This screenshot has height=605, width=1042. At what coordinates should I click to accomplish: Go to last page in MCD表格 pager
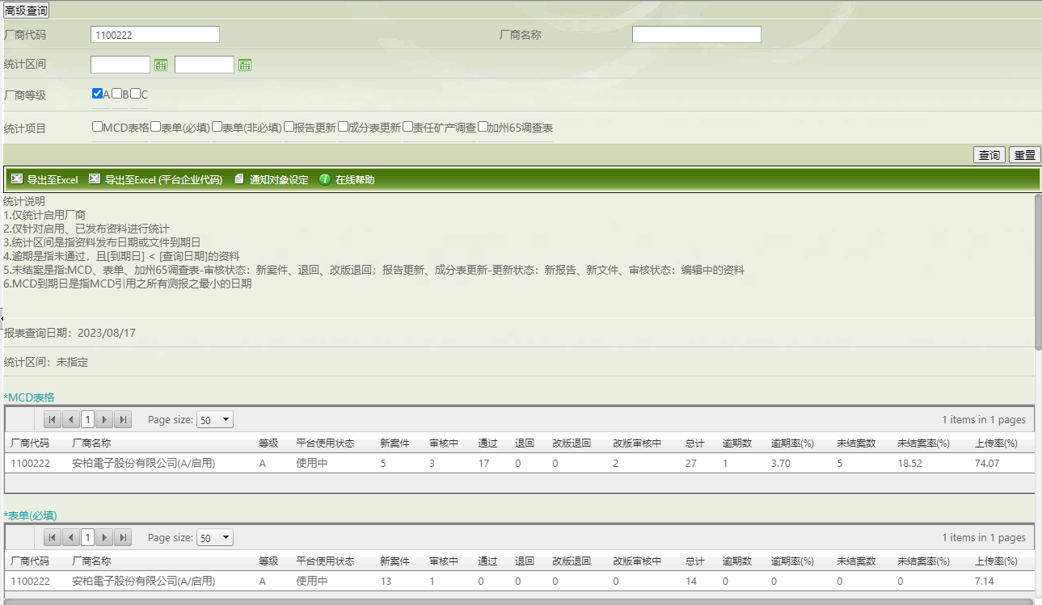(x=123, y=419)
